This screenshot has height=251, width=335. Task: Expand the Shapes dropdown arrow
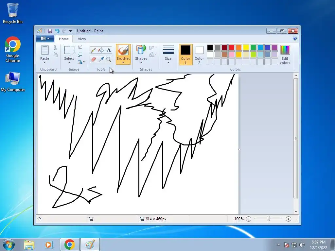coord(141,62)
